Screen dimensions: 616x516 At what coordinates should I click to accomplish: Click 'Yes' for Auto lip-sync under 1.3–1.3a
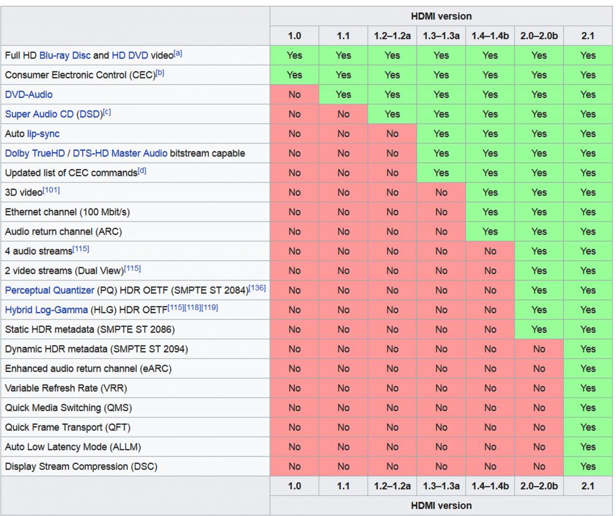pyautogui.click(x=441, y=134)
